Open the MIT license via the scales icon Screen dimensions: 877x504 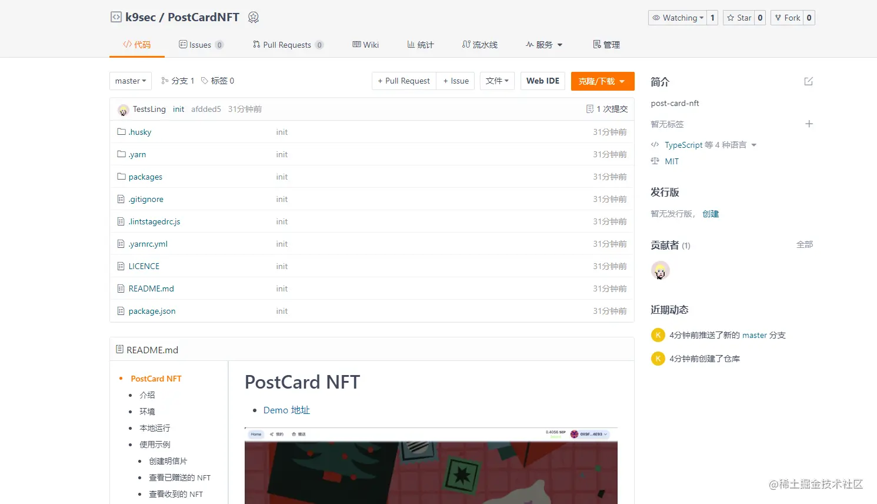(x=656, y=161)
